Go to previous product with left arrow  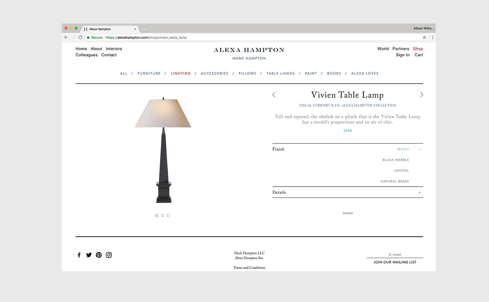pos(274,95)
